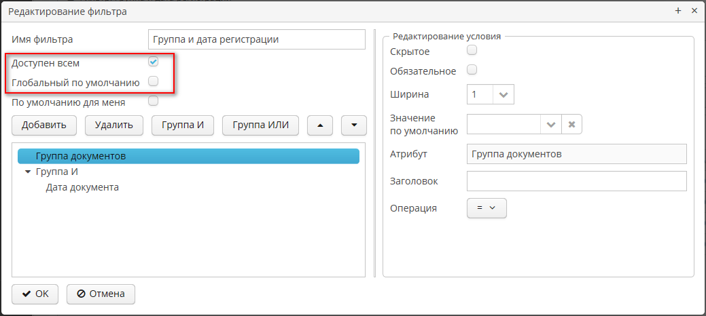This screenshot has width=706, height=316.
Task: Enable 'Глобальный по умолчанию' checkbox
Action: 154,81
